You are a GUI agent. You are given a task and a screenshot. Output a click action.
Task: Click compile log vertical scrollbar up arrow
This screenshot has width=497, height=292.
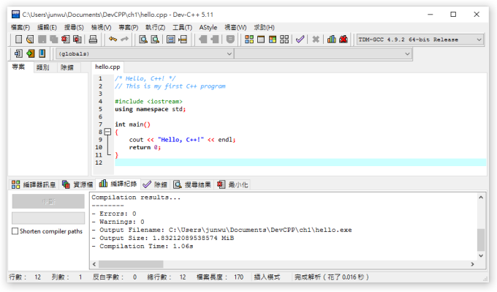pos(481,197)
